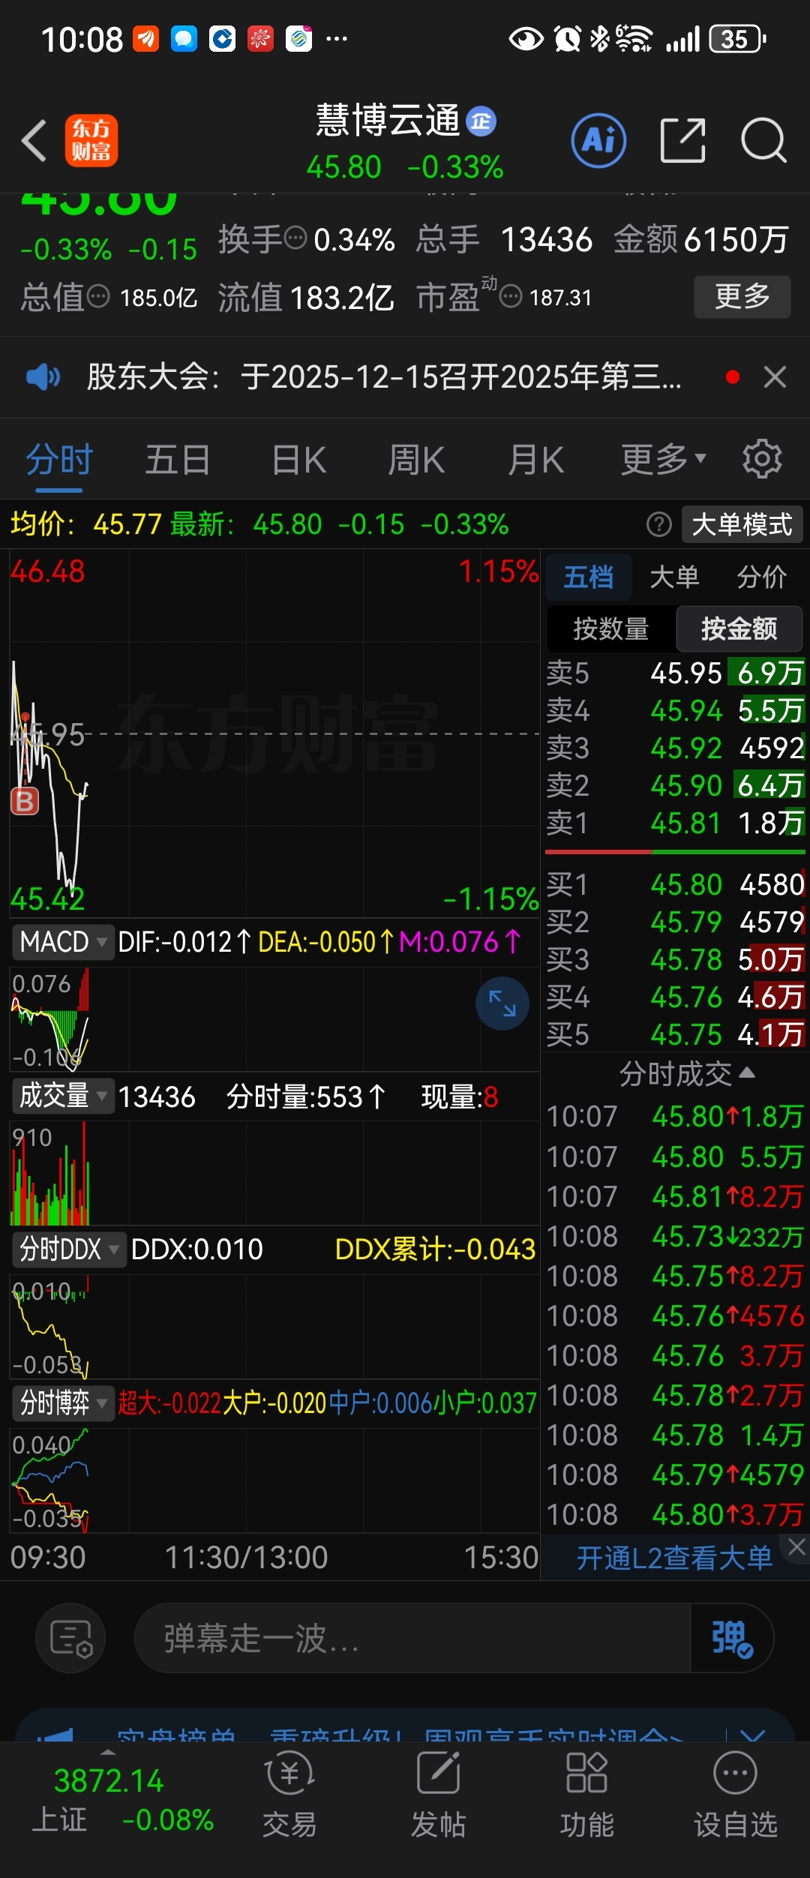Expand the 更多 chart period dropdown
This screenshot has height=1878, width=810.
pyautogui.click(x=663, y=459)
